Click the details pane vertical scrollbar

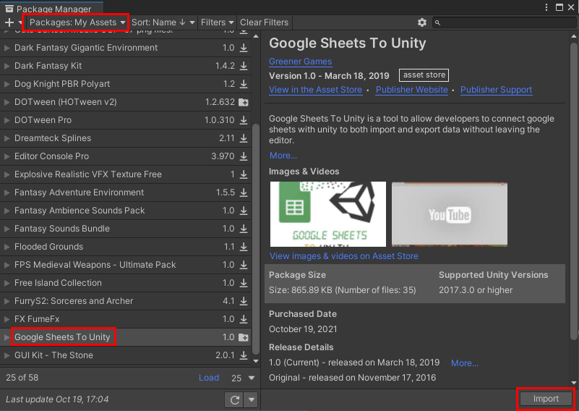(x=573, y=190)
